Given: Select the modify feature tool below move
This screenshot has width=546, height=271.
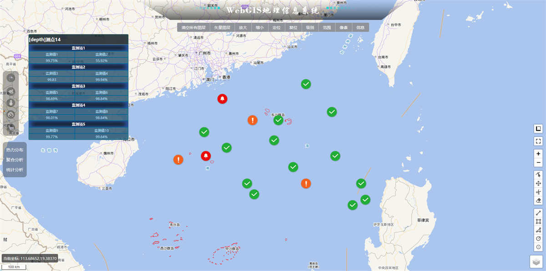Looking at the screenshot, I should coord(538,192).
